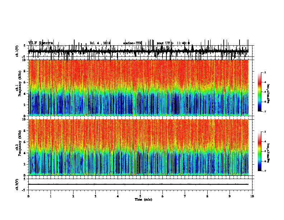Click the ch.1 voltage waveform trace
Viewport: 284px width, 220px height.
(x=138, y=51)
